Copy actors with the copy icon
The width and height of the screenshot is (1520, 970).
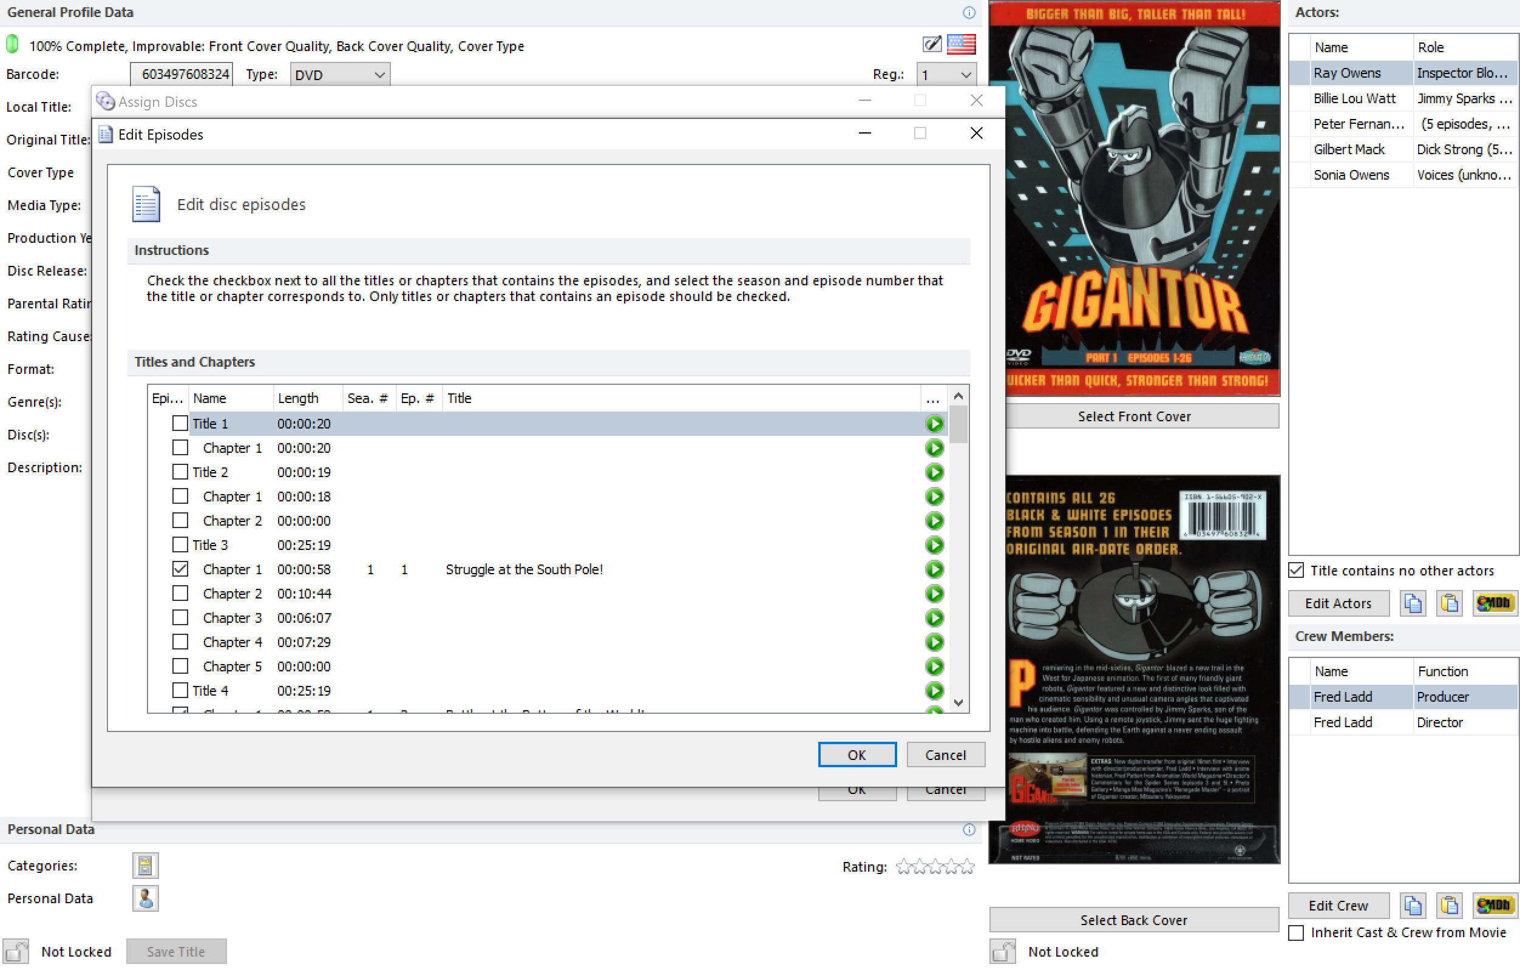click(1413, 603)
